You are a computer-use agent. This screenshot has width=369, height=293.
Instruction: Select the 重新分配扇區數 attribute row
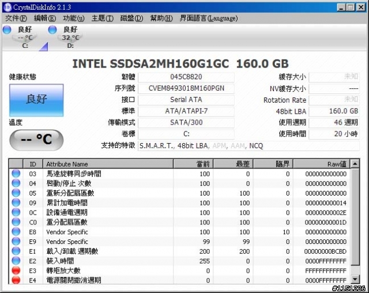coord(179,193)
